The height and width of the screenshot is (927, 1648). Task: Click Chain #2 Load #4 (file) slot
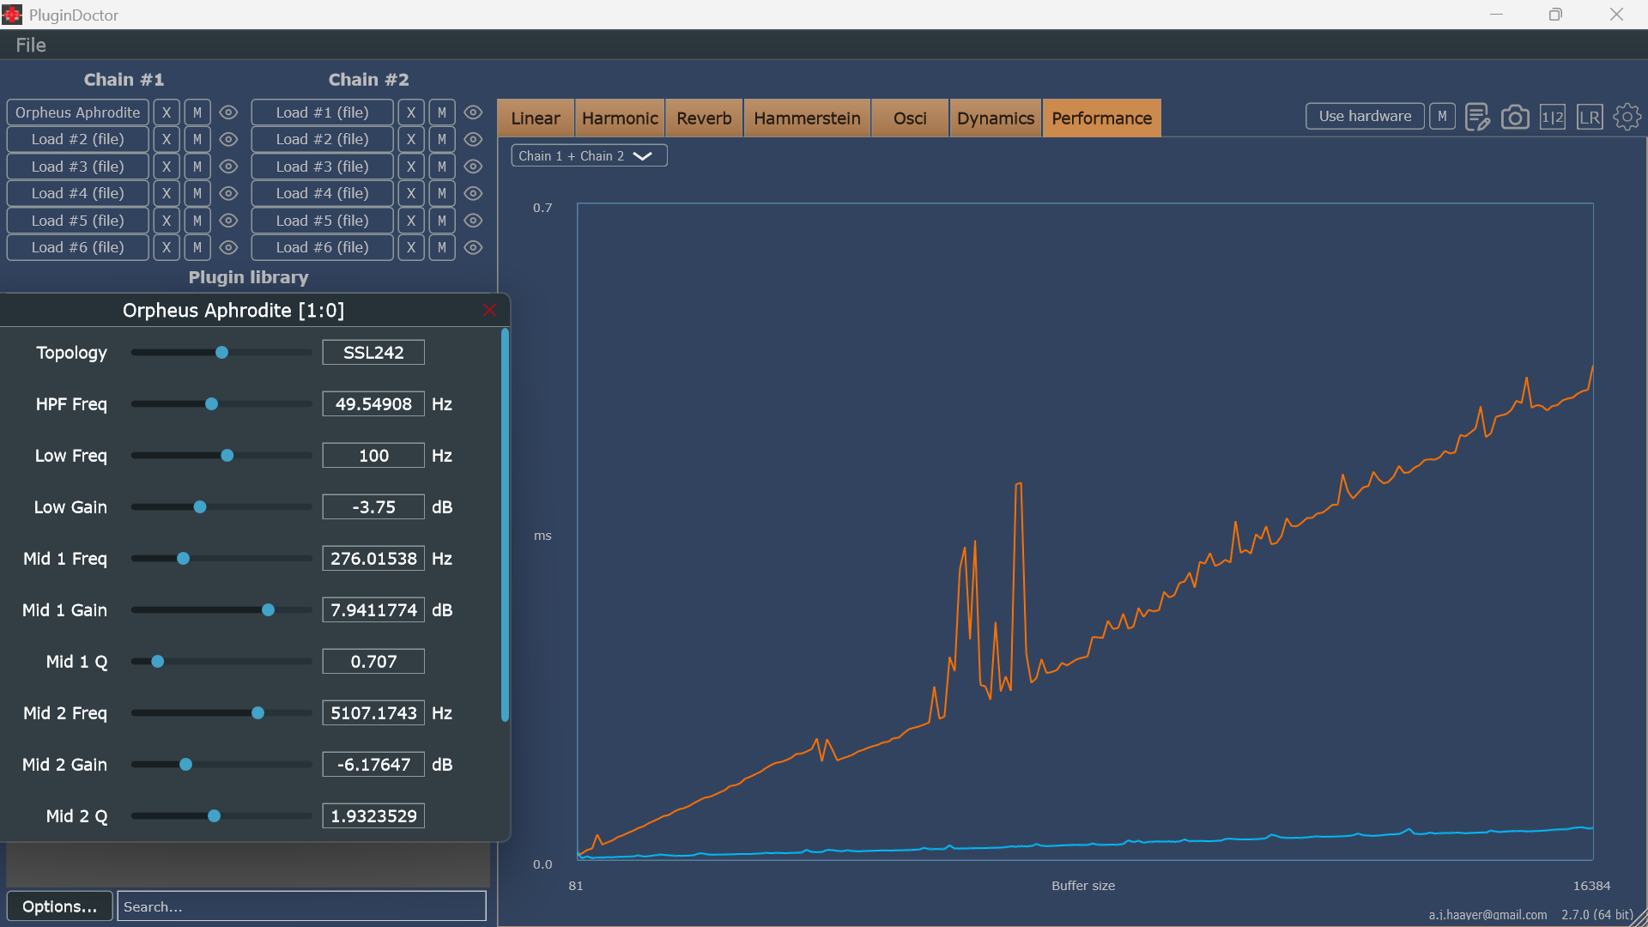pyautogui.click(x=323, y=193)
